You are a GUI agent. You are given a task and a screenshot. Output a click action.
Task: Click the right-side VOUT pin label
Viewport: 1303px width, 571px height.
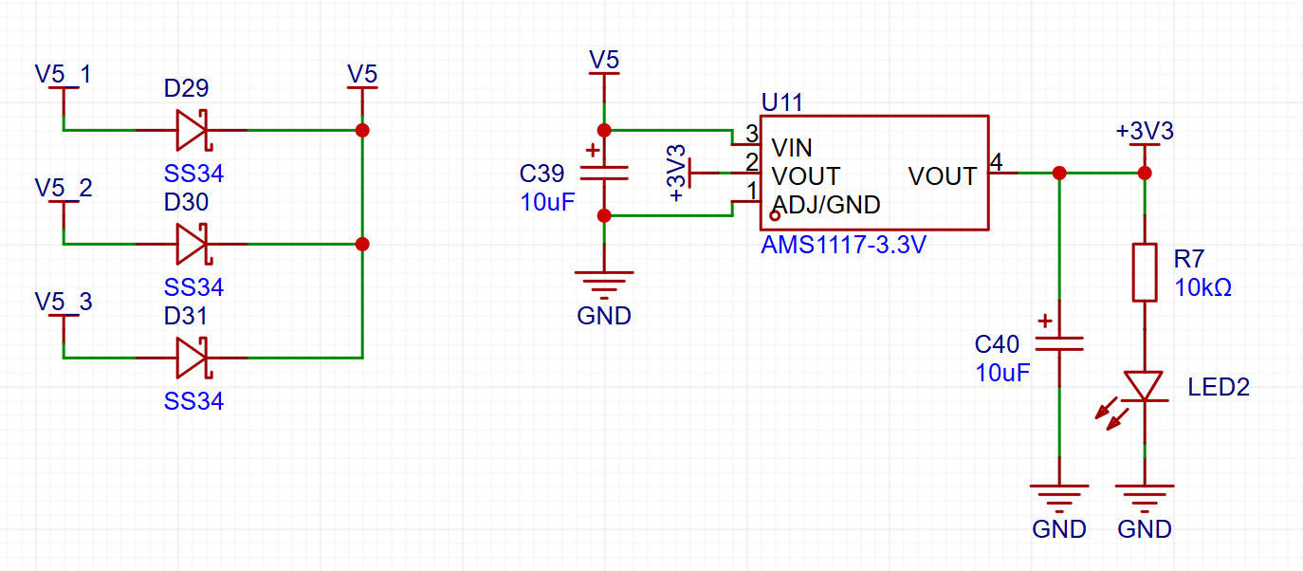tap(943, 176)
